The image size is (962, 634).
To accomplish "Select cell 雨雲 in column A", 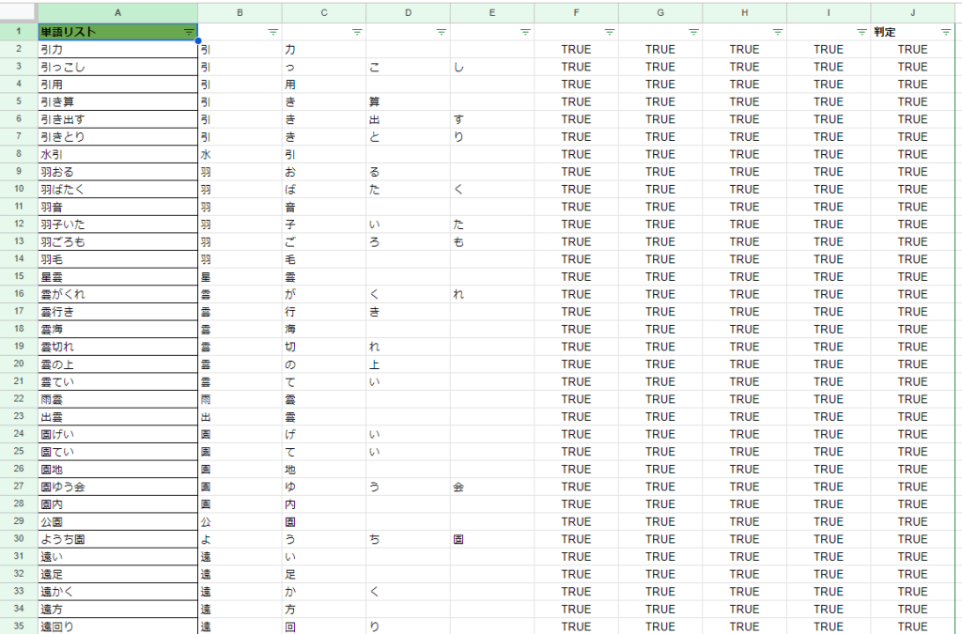I will (x=117, y=399).
